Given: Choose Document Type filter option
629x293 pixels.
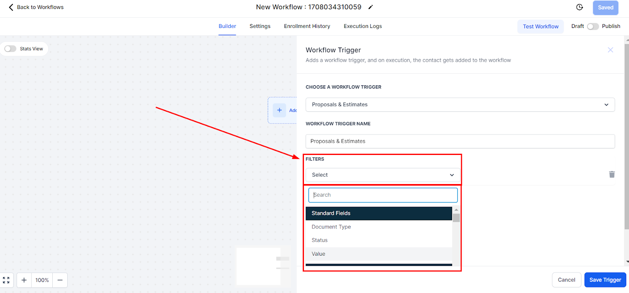Looking at the screenshot, I should tap(379, 227).
